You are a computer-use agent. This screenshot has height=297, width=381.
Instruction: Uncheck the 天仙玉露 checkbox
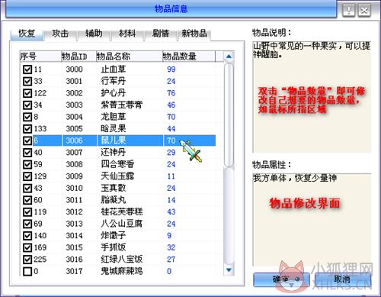[27, 176]
